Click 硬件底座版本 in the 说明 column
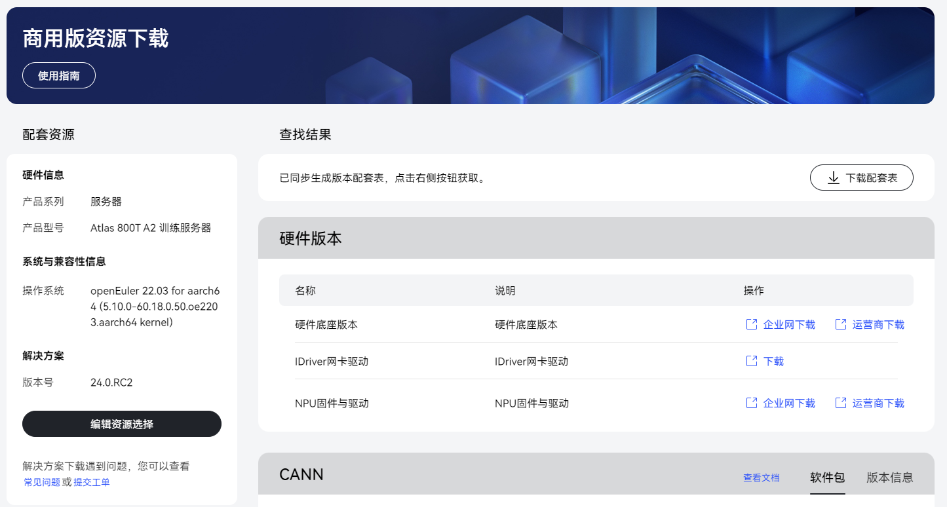 [x=526, y=324]
